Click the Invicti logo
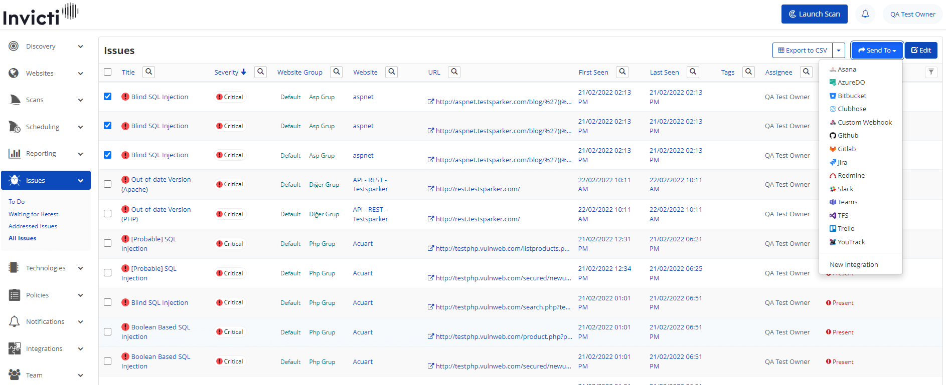Viewport: 946px width, 385px height. tap(41, 14)
